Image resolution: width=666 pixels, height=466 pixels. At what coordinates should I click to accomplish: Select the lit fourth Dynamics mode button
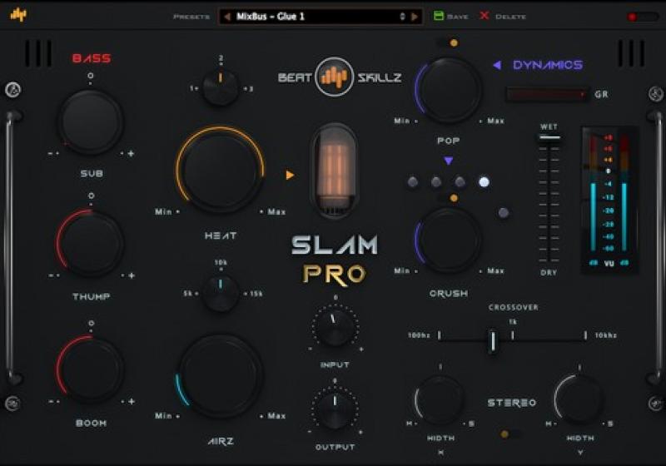pos(485,182)
